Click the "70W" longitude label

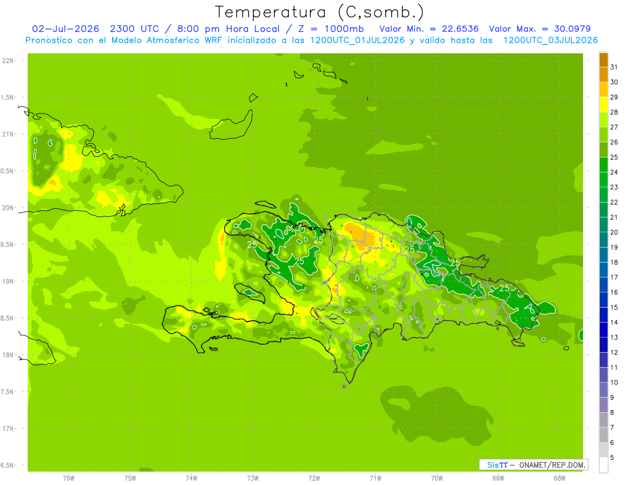(x=436, y=478)
